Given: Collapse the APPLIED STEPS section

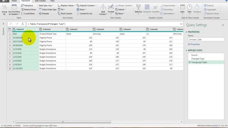Looking at the screenshot, I should click(x=186, y=50).
